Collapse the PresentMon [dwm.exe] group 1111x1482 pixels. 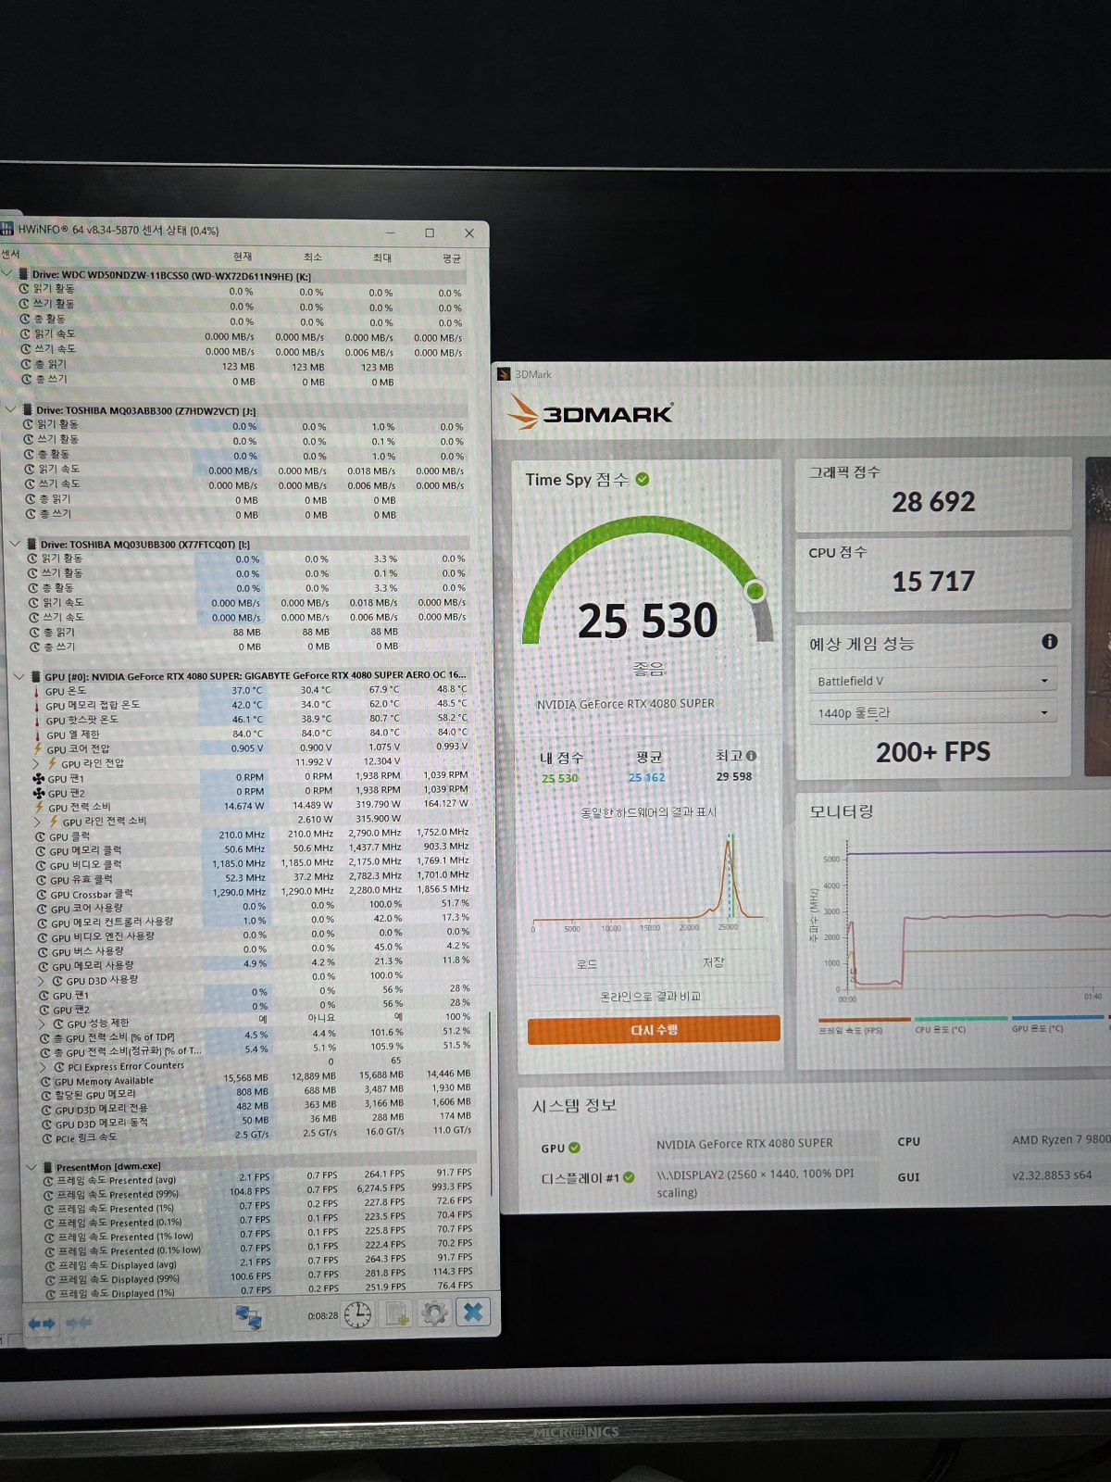click(x=31, y=1166)
